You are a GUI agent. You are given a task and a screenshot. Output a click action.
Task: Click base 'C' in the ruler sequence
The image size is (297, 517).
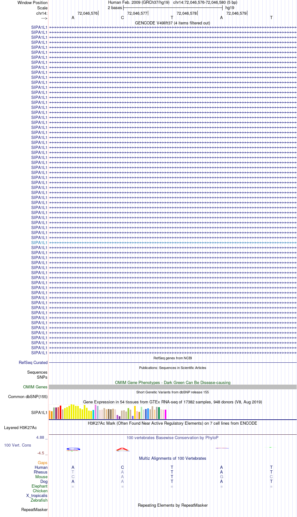coord(123,18)
